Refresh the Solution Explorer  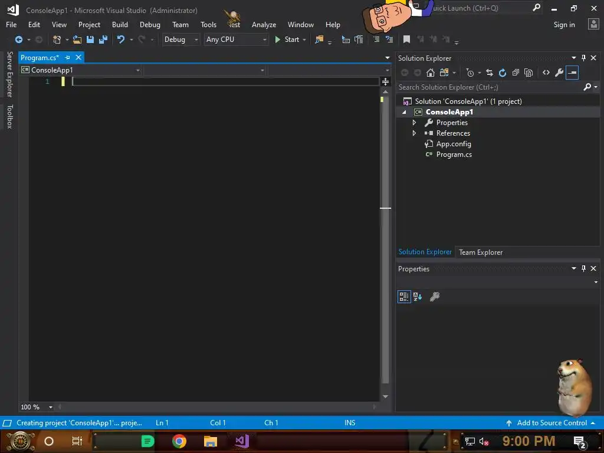503,73
